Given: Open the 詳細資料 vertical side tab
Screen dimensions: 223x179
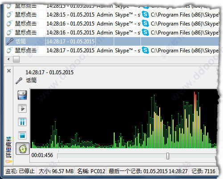Looking at the screenshot, I should coord(8,149).
